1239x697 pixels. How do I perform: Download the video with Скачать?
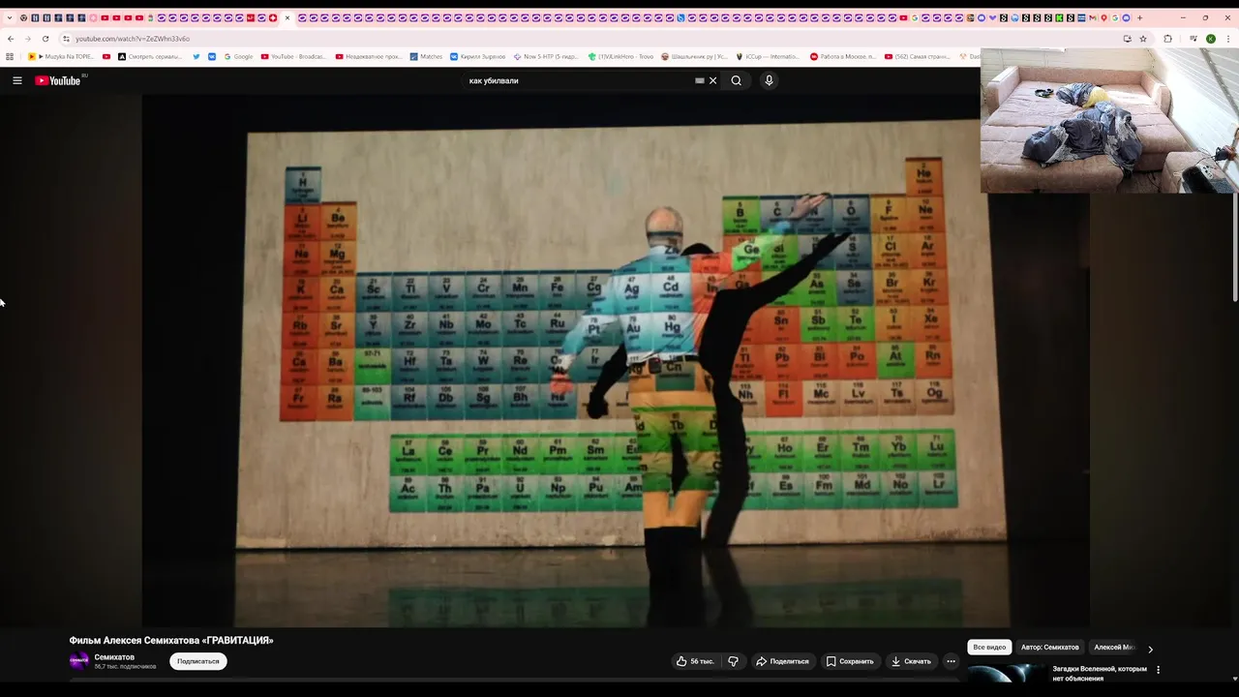click(x=911, y=661)
